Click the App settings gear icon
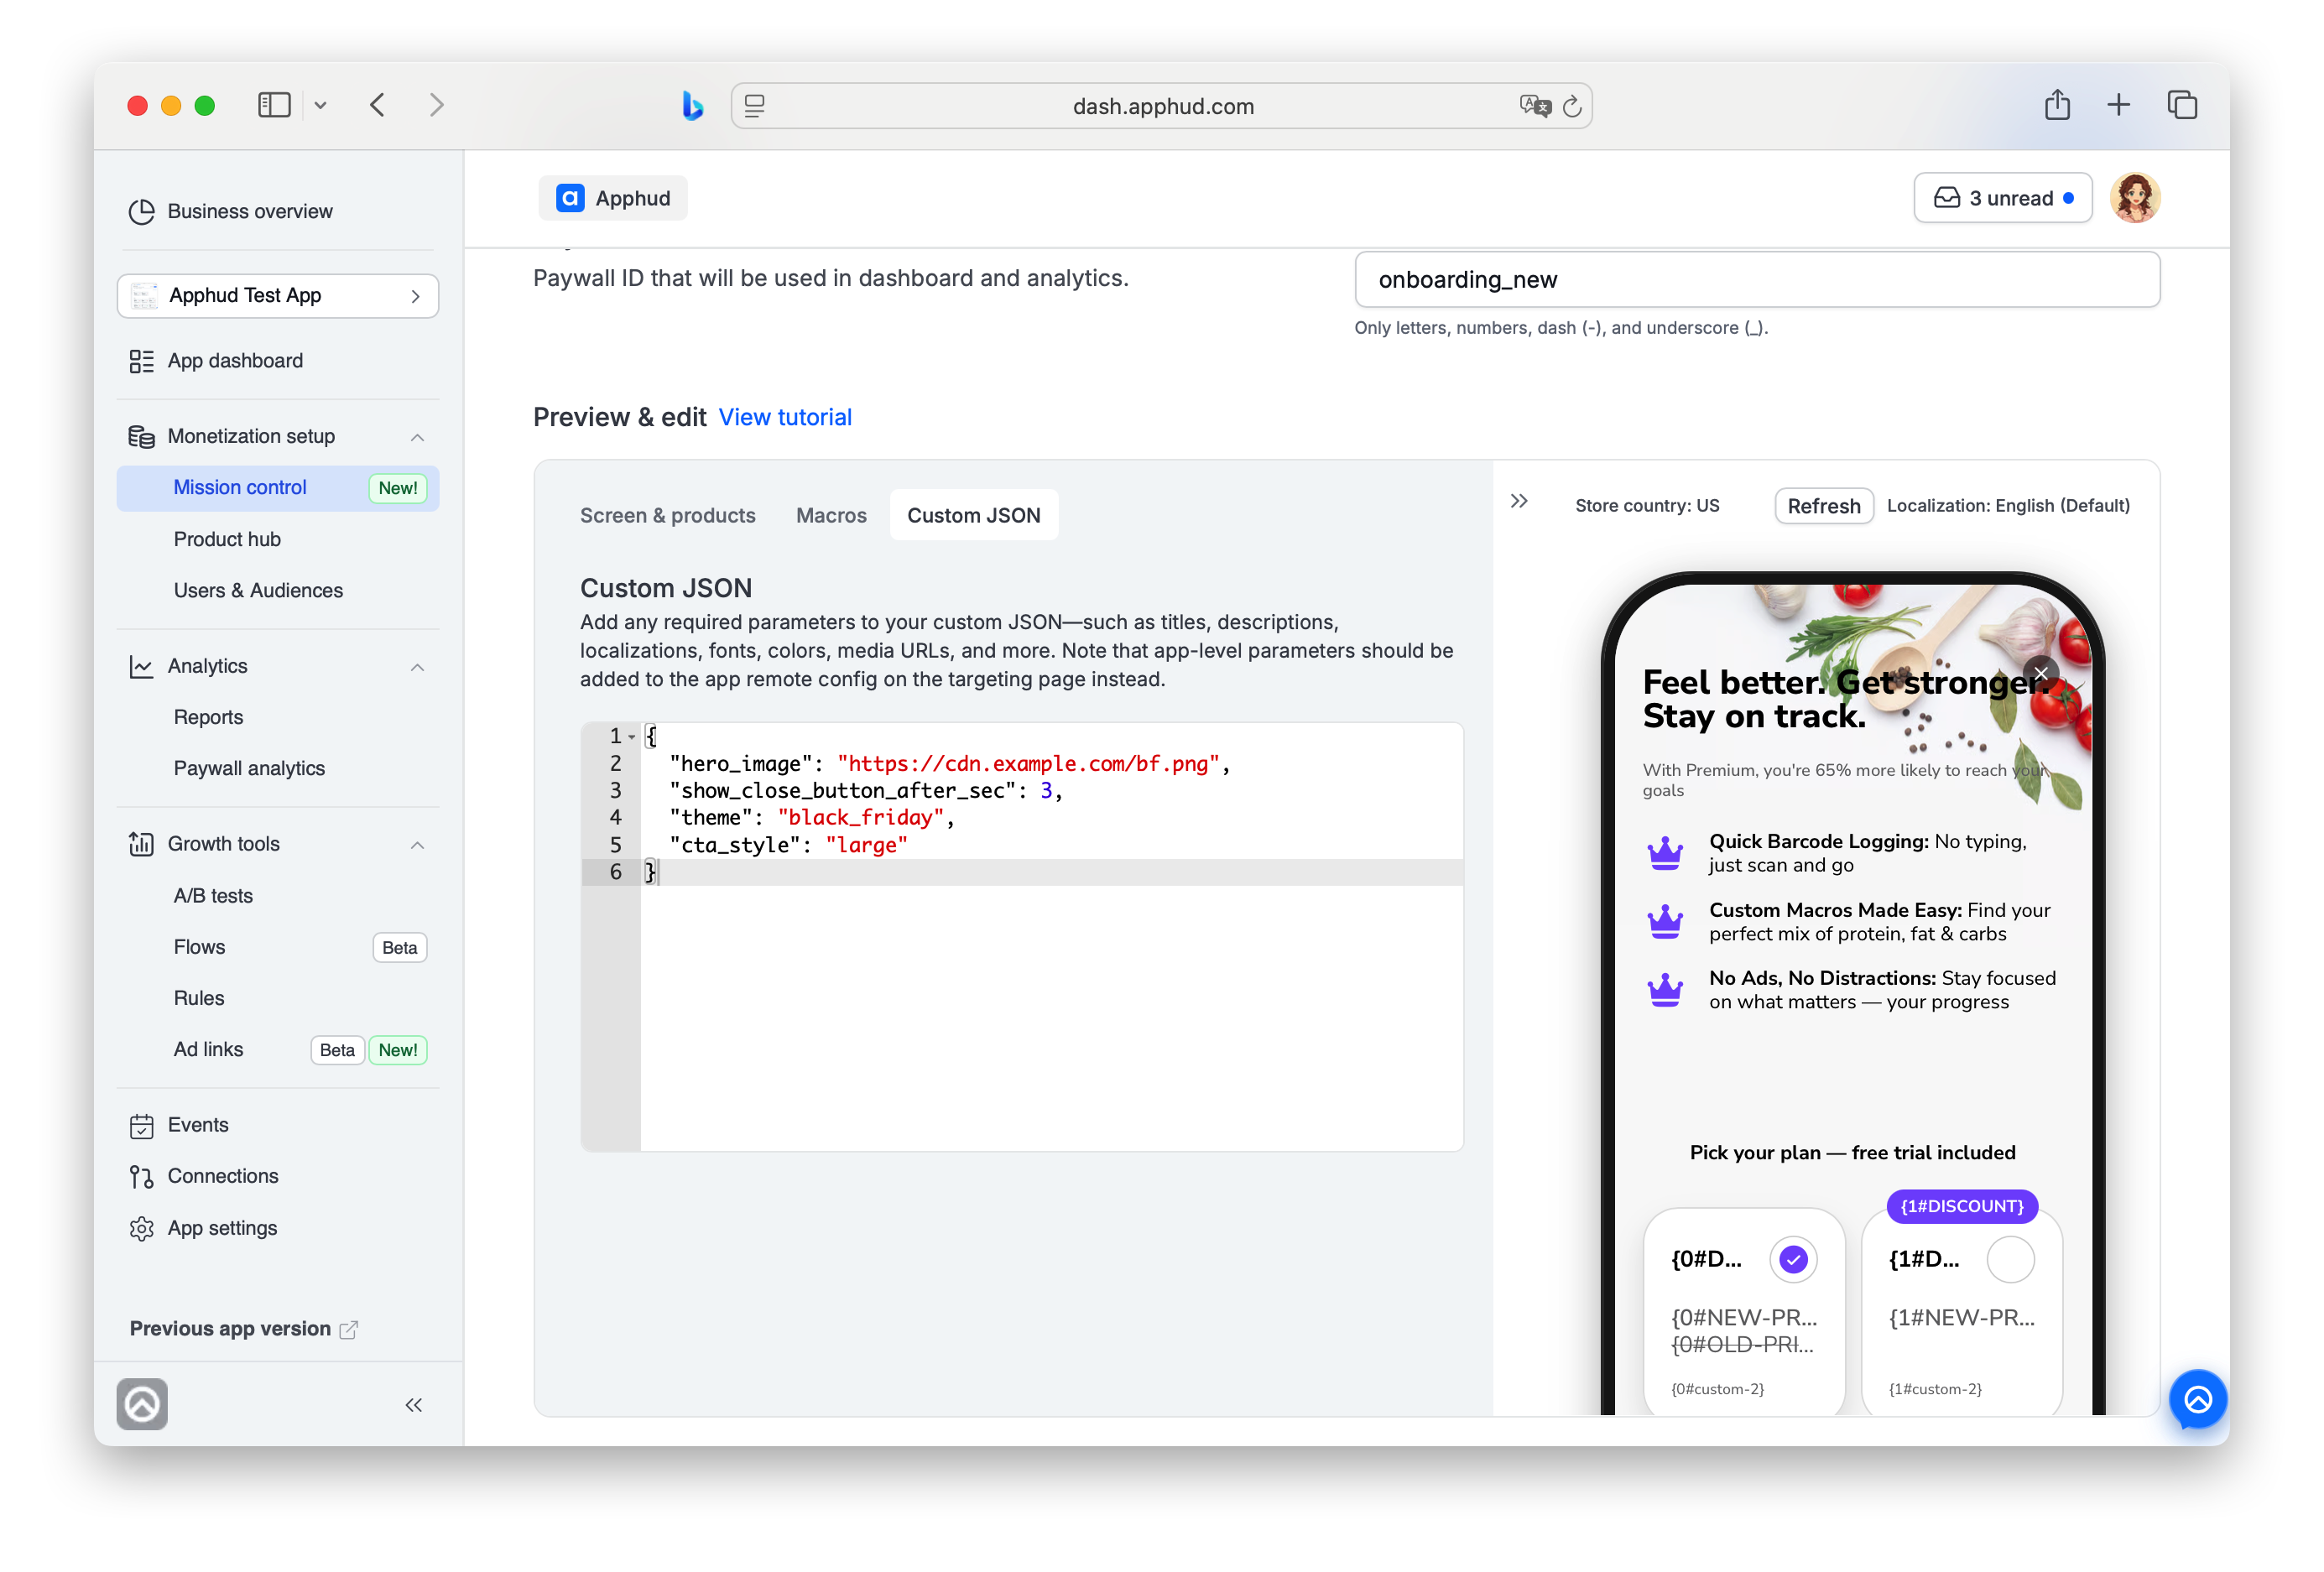Image resolution: width=2324 pixels, height=1572 pixels. coord(141,1228)
